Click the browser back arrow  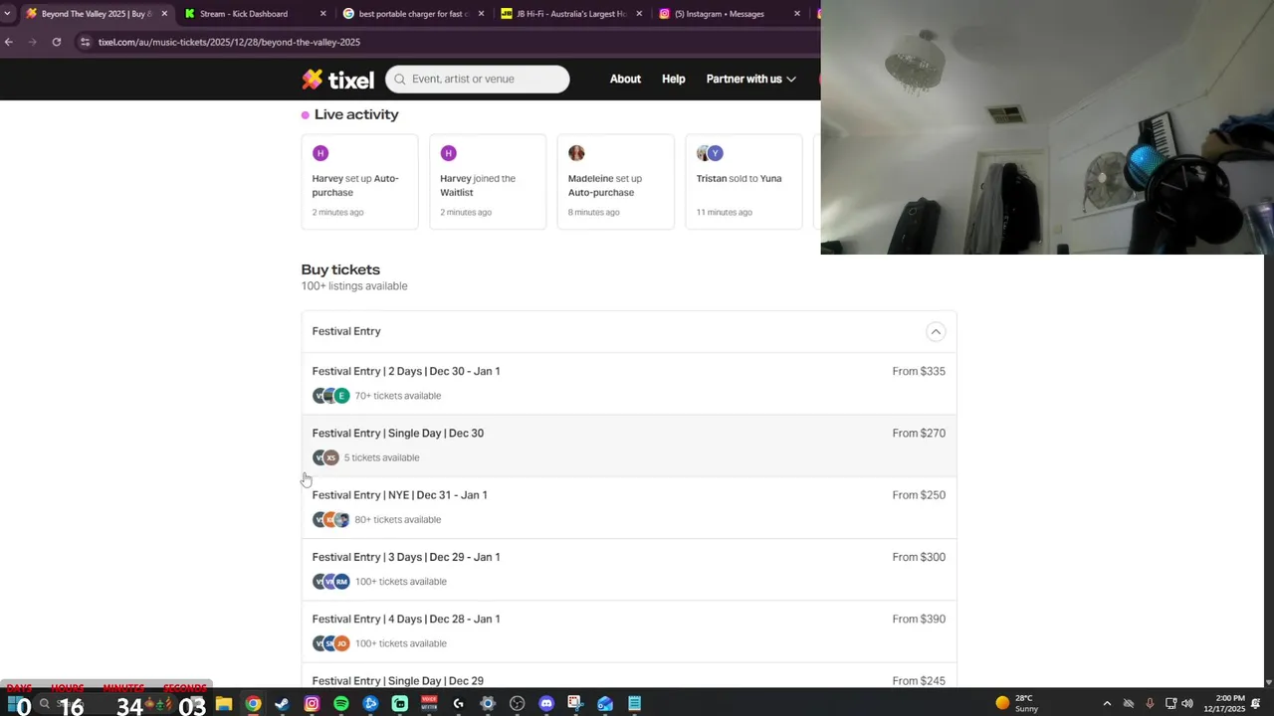click(x=9, y=42)
